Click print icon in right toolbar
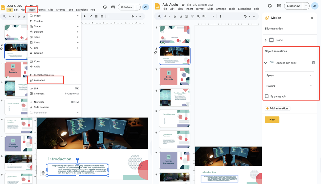 [186, 16]
